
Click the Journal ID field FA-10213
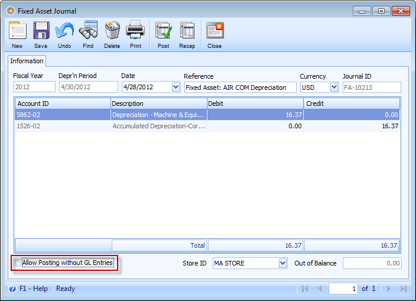(372, 88)
